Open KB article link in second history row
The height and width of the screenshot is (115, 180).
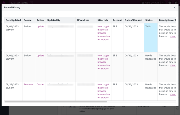pos(104,62)
